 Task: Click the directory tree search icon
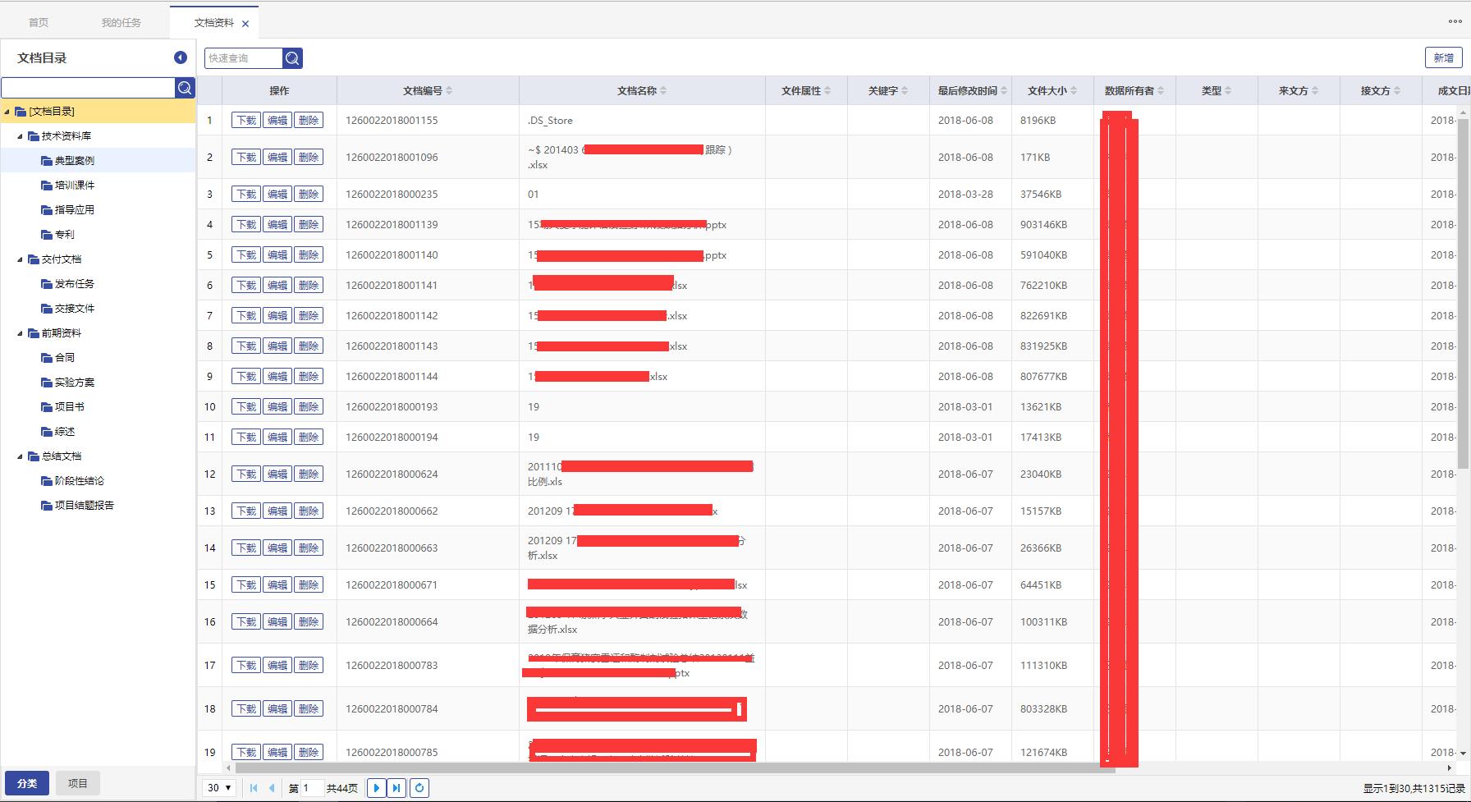tap(185, 88)
